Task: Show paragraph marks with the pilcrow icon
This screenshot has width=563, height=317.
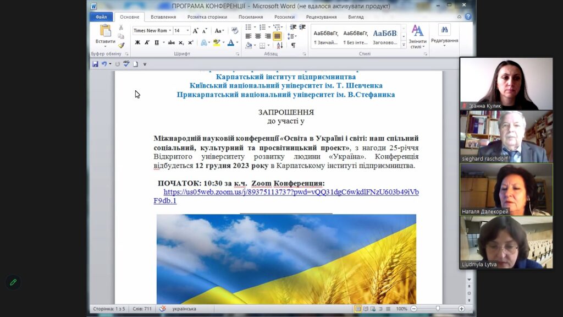Action: (x=293, y=45)
